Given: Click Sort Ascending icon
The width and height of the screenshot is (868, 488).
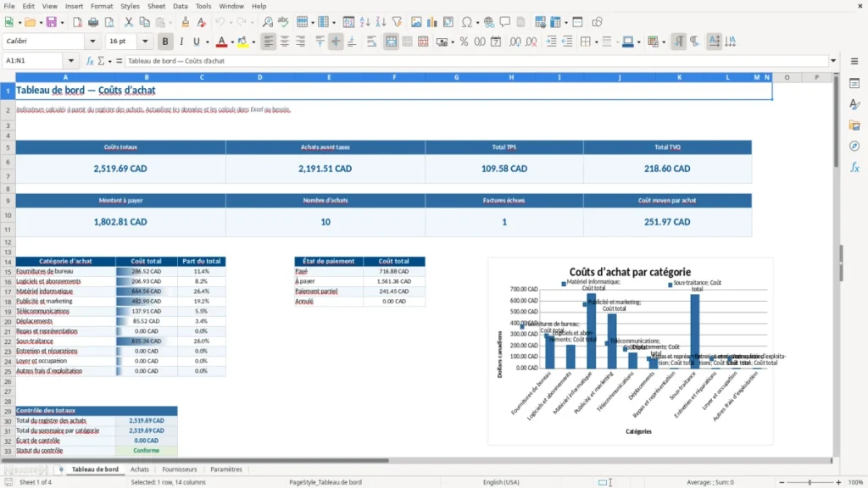Looking at the screenshot, I should point(364,22).
